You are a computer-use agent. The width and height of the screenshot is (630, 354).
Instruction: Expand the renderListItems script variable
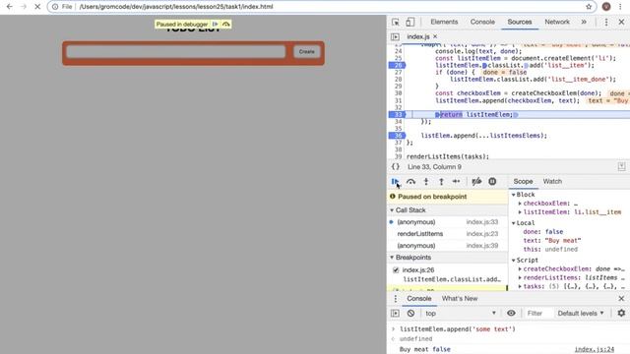pos(520,277)
